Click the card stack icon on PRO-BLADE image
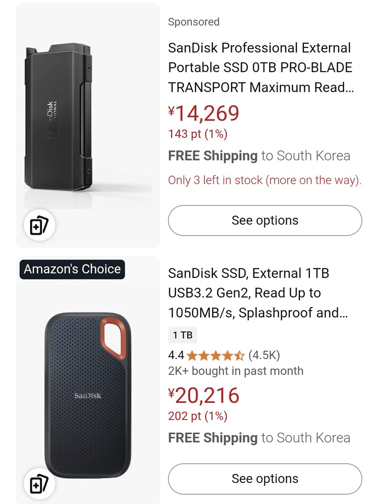This screenshot has height=504, width=378. tap(39, 225)
